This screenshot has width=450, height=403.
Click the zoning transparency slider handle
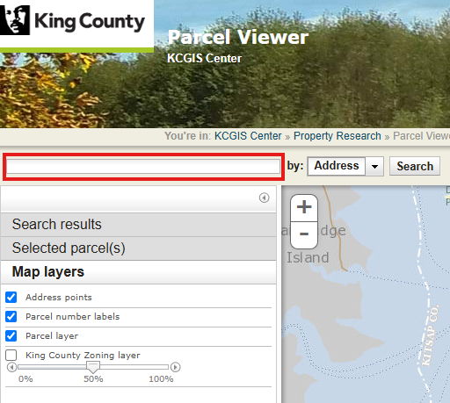(x=93, y=367)
